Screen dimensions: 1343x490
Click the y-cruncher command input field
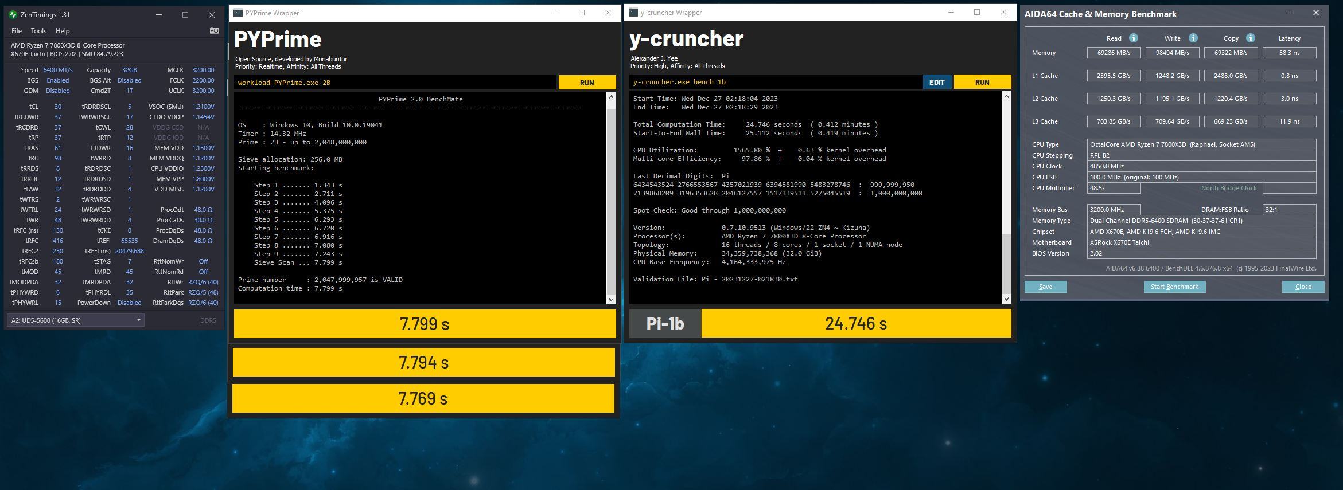click(x=776, y=82)
